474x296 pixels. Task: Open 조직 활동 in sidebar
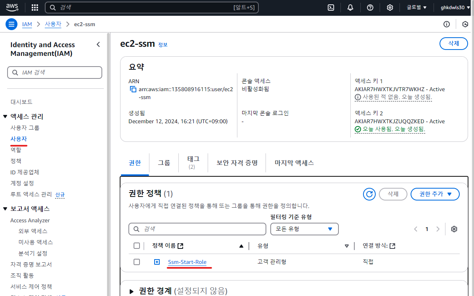point(22,275)
